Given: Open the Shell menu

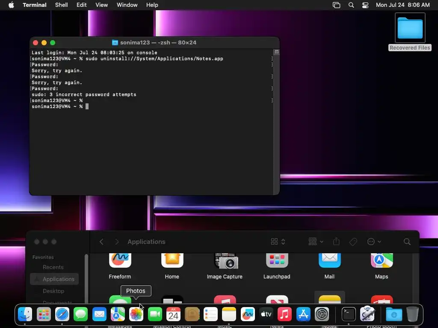Looking at the screenshot, I should click(x=62, y=5).
